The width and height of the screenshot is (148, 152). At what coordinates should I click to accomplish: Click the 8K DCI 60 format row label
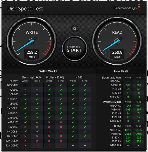click(13, 136)
